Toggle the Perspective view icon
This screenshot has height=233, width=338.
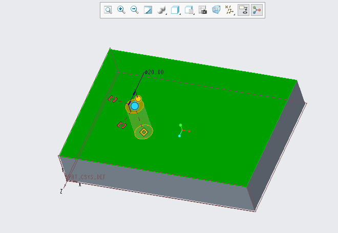click(216, 10)
